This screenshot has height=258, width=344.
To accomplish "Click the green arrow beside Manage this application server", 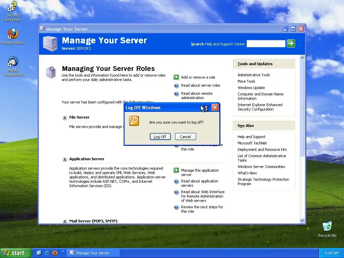I will pos(176,170).
